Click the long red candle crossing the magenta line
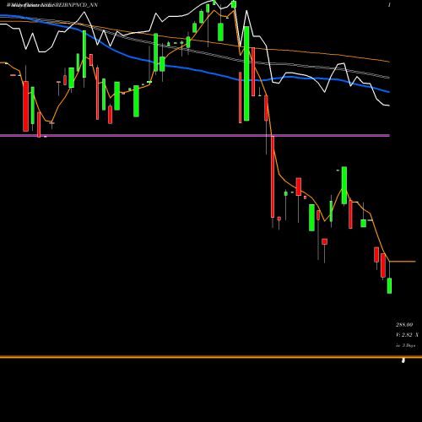Viewport: 422px width, 422px height. click(273, 177)
